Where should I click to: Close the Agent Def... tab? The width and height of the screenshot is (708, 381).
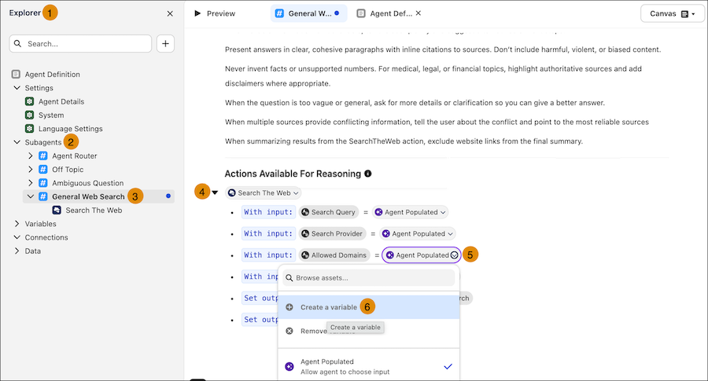click(x=419, y=13)
